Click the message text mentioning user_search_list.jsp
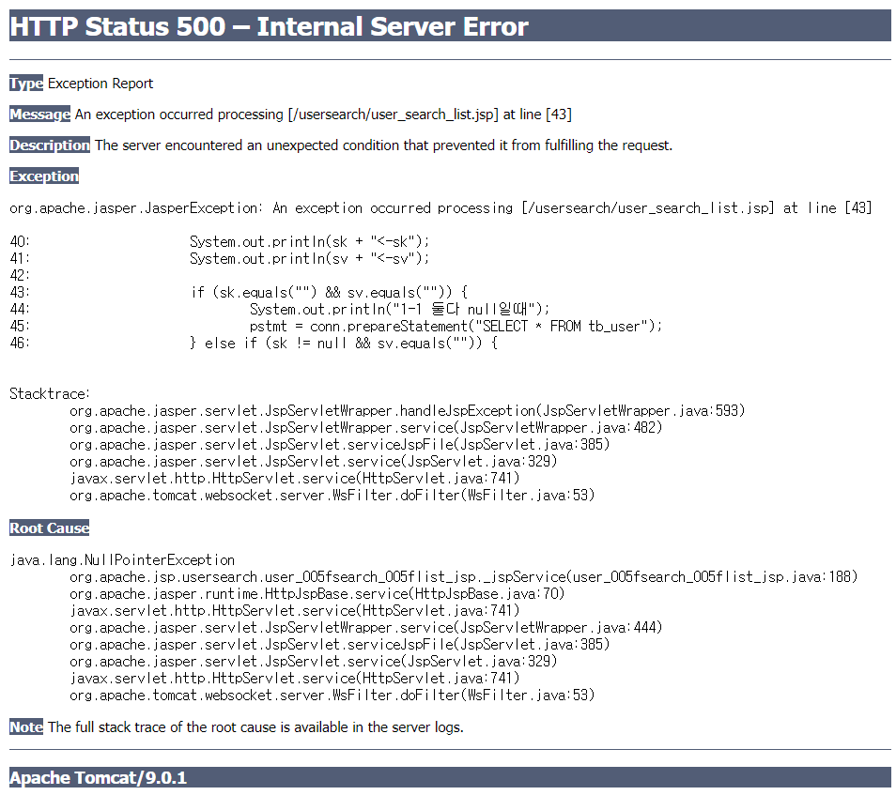Viewport: 896px width, 795px height. coord(323,115)
